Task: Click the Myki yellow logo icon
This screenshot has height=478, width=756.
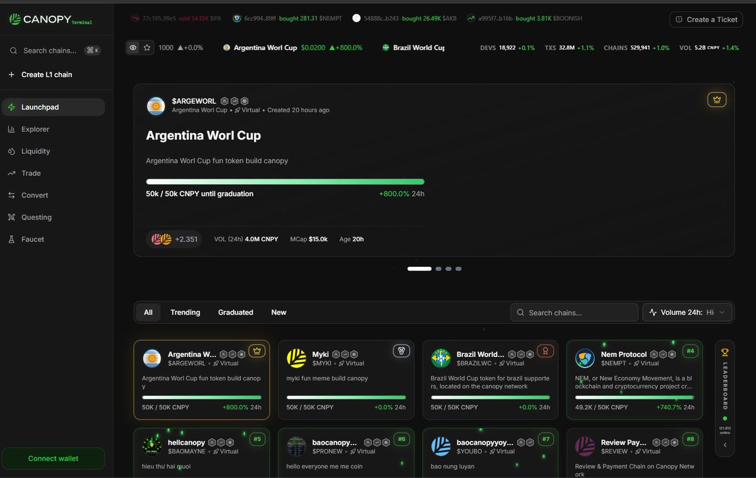Action: point(296,358)
